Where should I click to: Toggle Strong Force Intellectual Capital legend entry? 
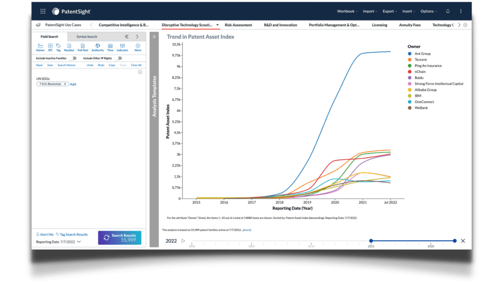435,84
